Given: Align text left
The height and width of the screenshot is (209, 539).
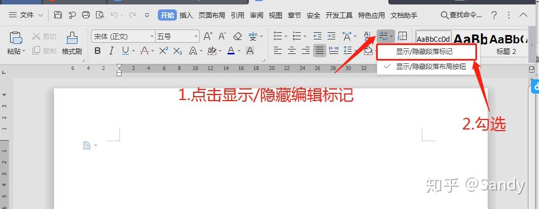Looking at the screenshot, I should coord(278,51).
